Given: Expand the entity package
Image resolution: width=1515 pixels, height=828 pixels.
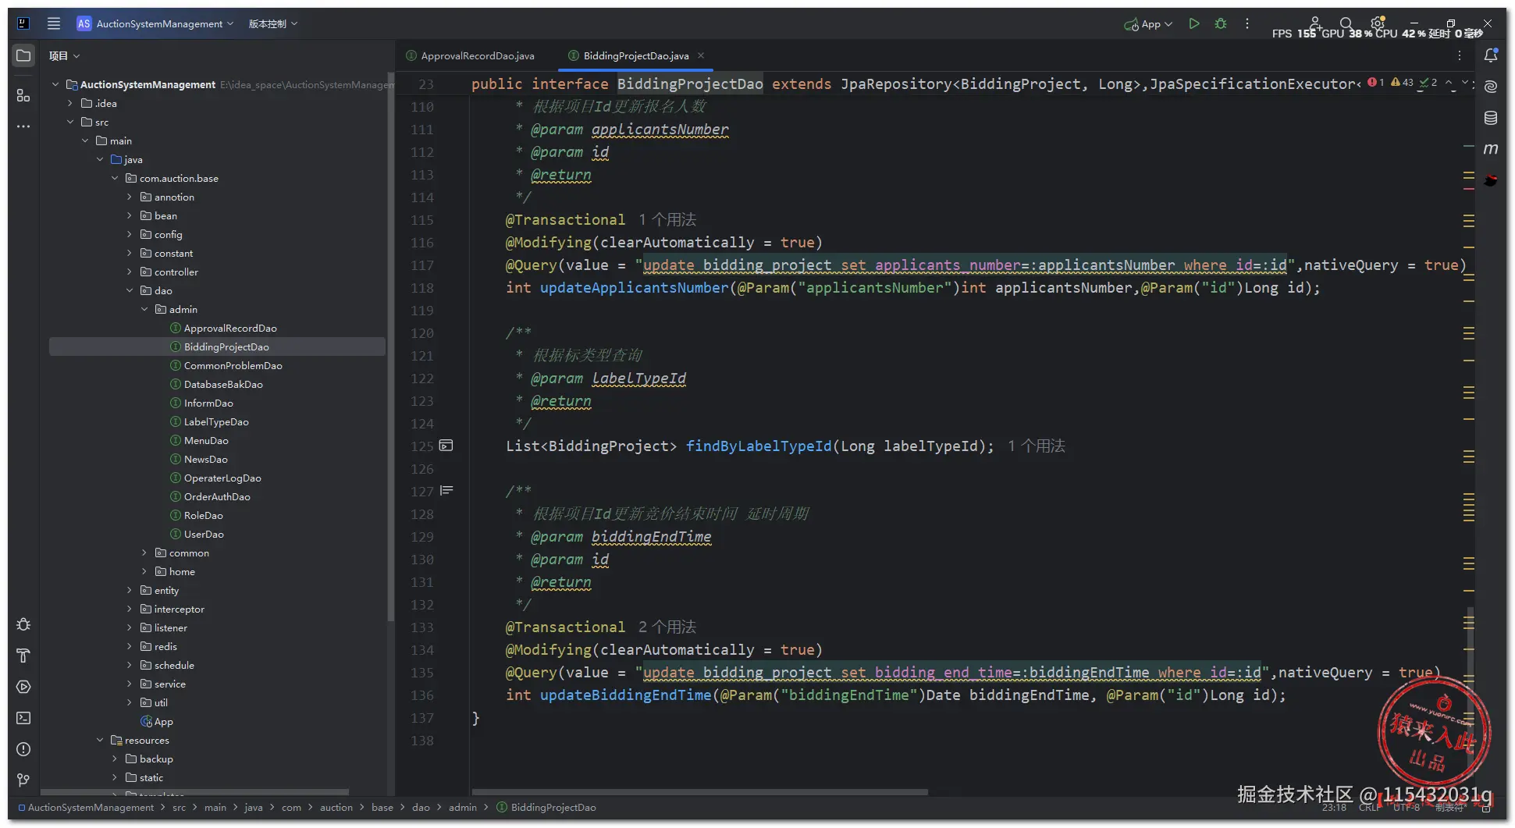Looking at the screenshot, I should coord(130,590).
